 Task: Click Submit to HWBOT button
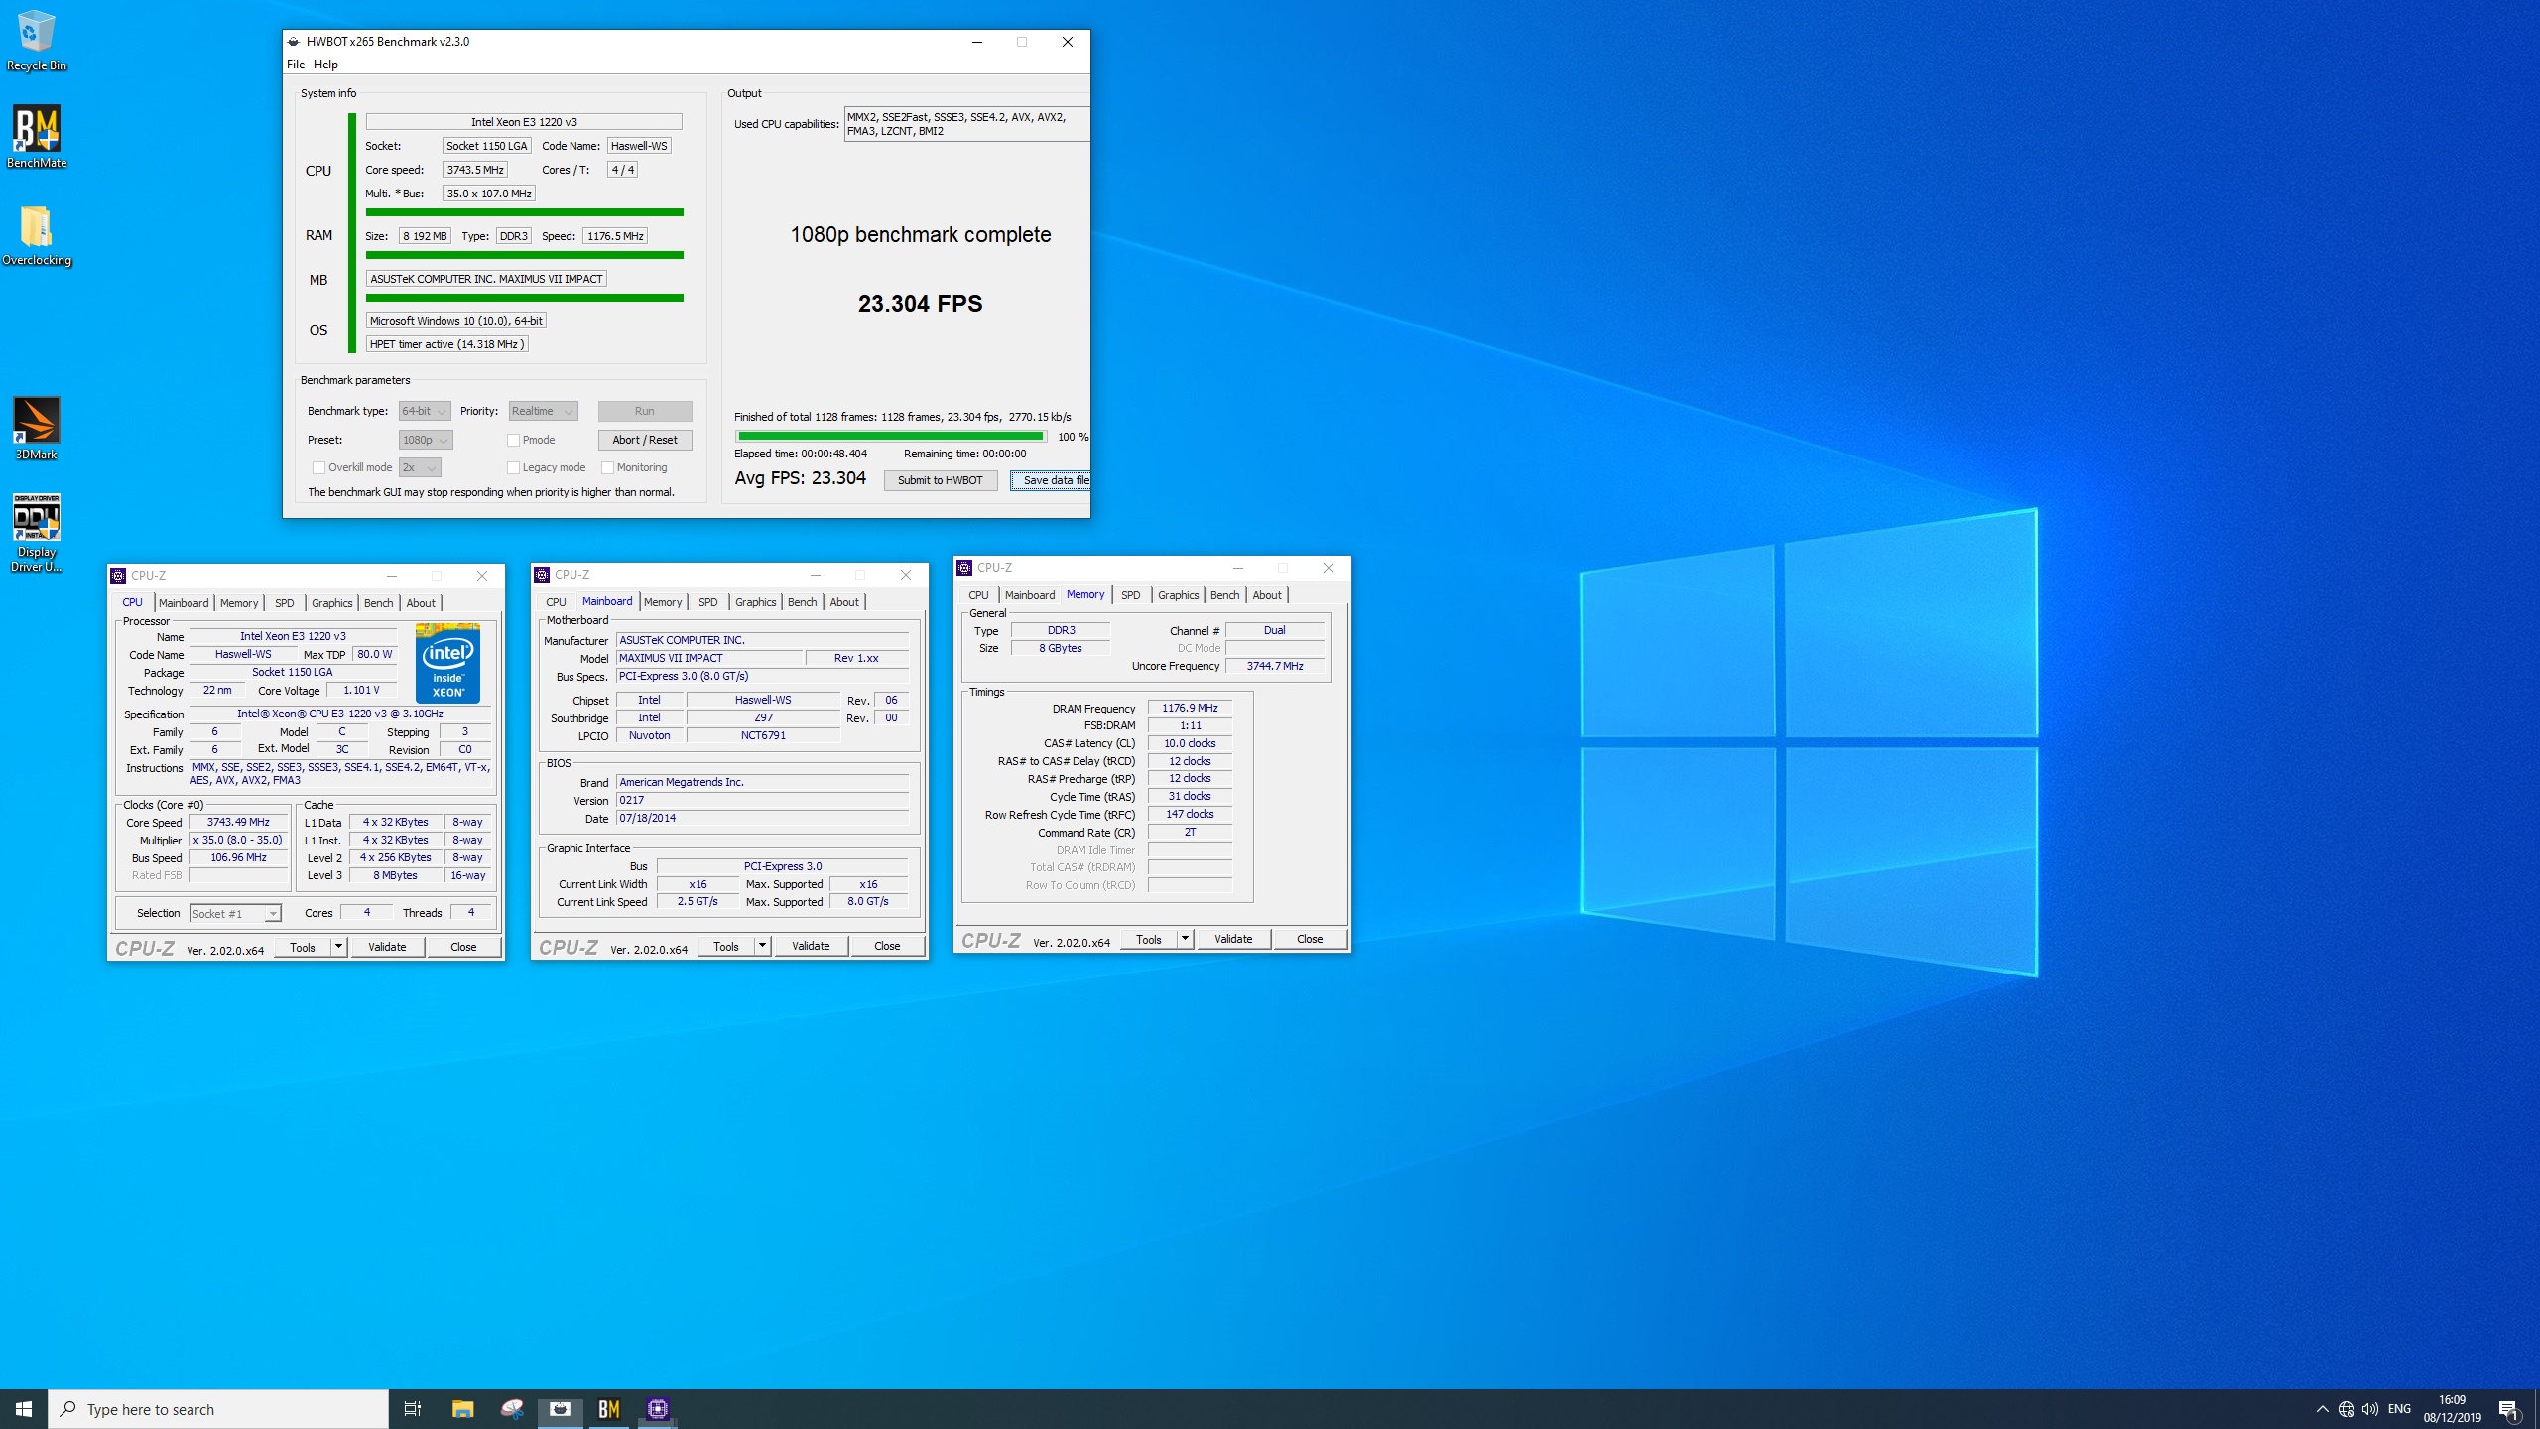941,480
